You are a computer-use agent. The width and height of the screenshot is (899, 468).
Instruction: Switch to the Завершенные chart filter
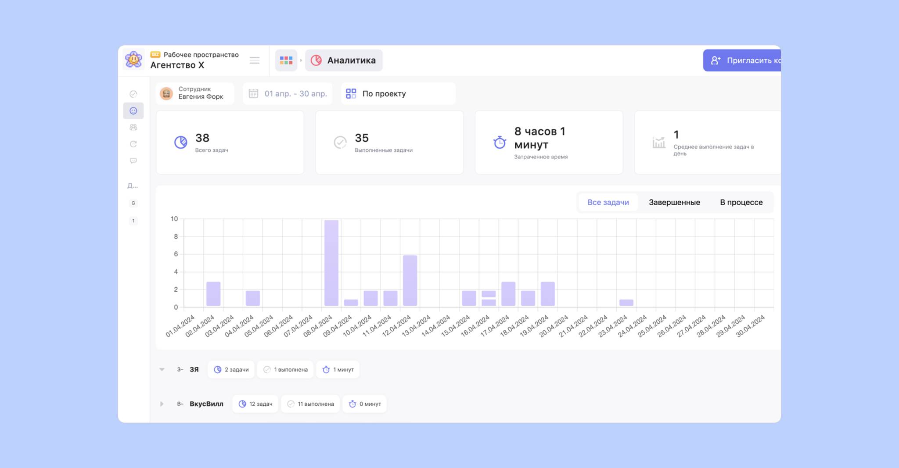(674, 203)
